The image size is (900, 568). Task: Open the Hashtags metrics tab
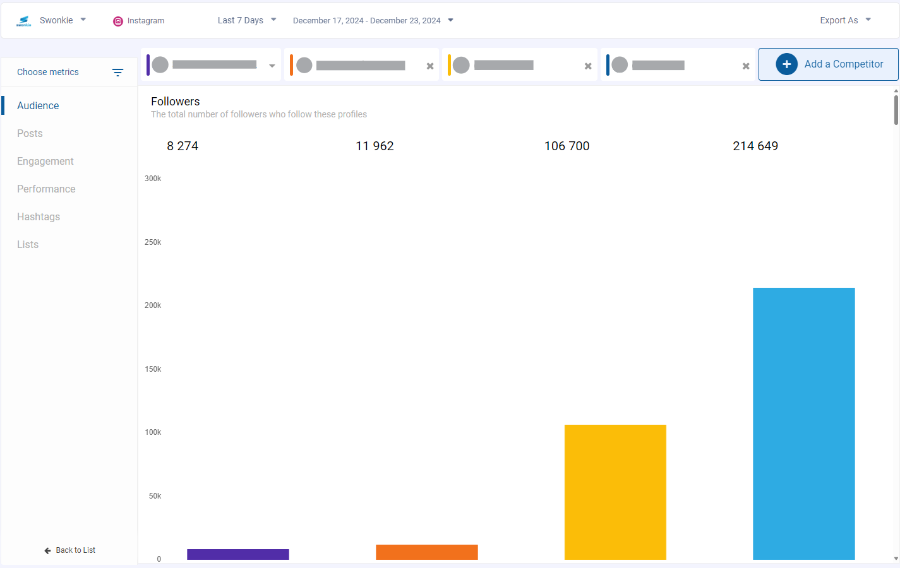point(39,216)
